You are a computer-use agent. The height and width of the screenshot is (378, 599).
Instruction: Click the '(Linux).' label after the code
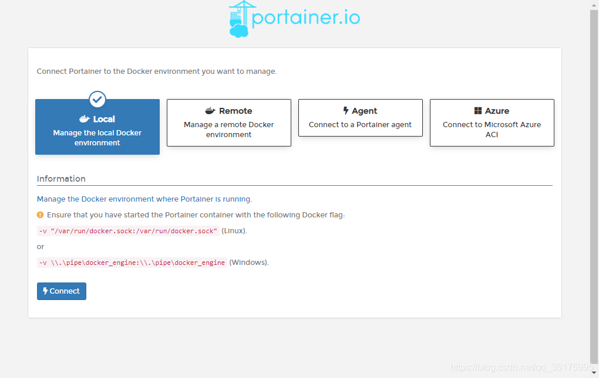(234, 231)
